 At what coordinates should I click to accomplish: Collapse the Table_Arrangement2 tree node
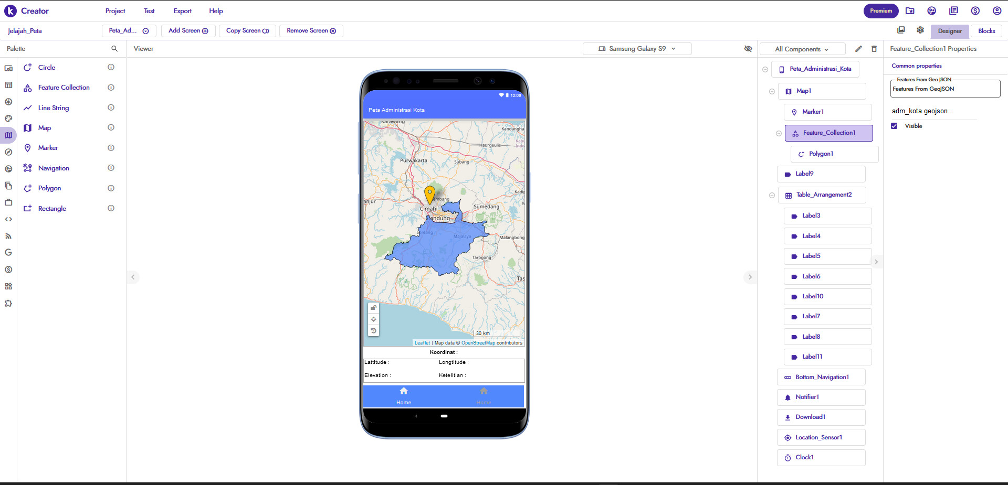772,195
